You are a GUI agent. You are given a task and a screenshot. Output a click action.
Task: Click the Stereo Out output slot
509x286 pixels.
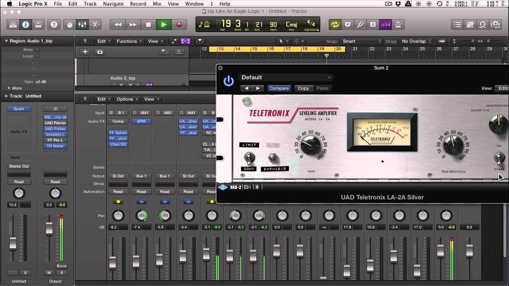pos(19,166)
